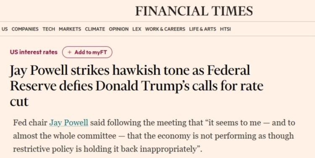Open the Opinion section
Viewport: 315px width, 158px height.
pyautogui.click(x=118, y=29)
